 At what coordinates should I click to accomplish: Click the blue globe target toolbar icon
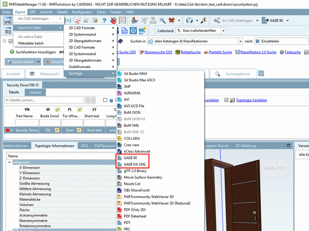(133, 31)
